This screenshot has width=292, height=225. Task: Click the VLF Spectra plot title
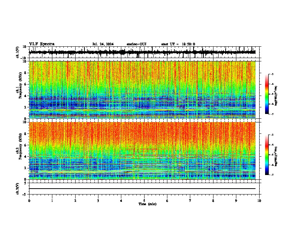coord(42,44)
